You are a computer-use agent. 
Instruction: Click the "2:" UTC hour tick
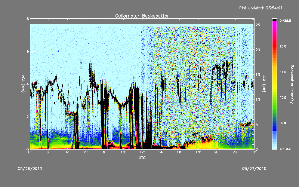49,152
